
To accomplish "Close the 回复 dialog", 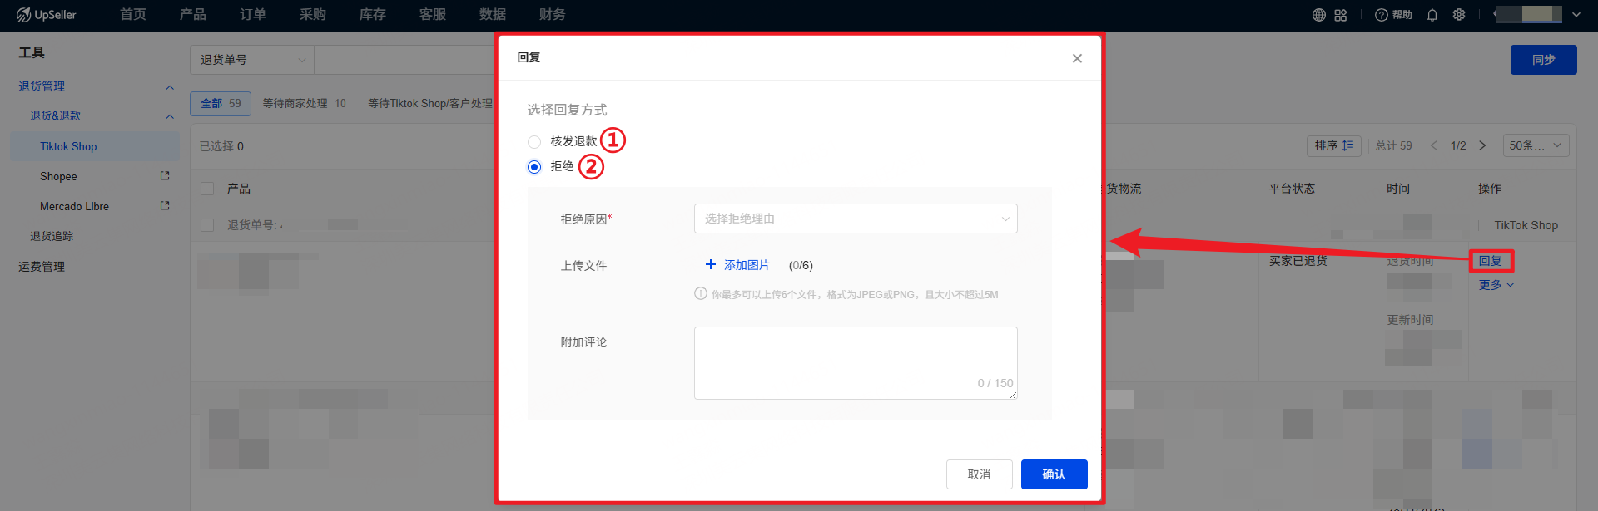I will click(x=1077, y=58).
